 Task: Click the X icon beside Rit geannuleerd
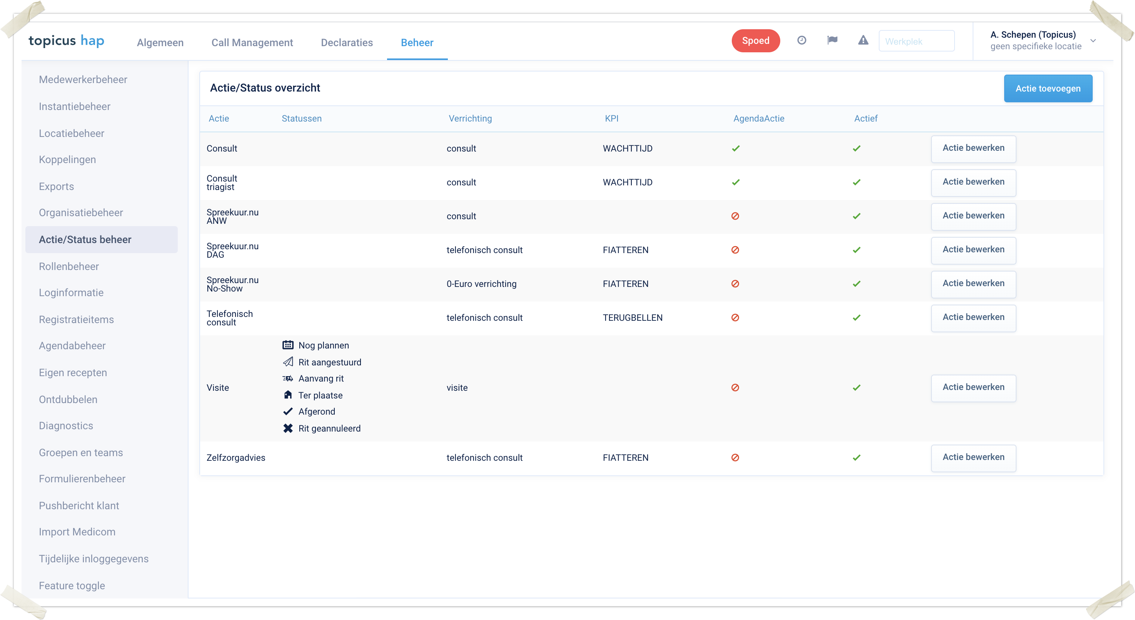coord(288,428)
